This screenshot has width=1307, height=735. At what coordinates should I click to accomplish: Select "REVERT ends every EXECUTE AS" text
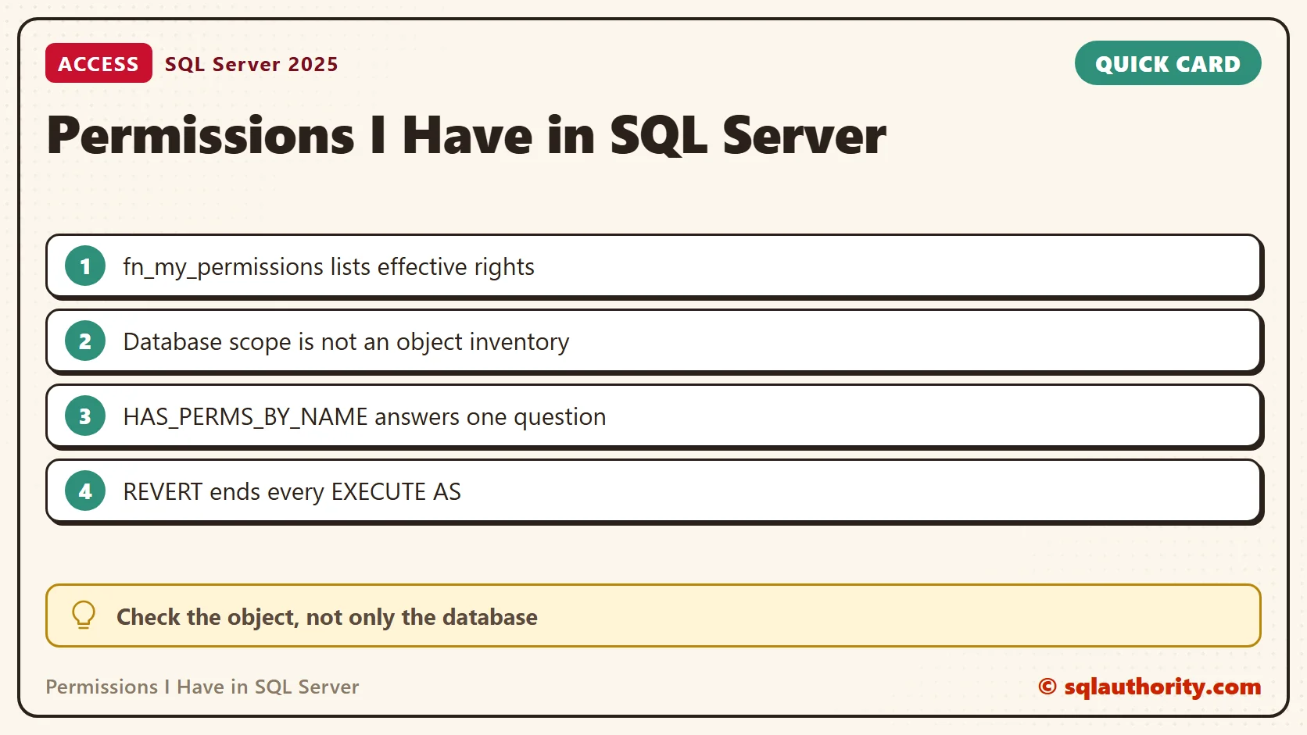(x=292, y=492)
